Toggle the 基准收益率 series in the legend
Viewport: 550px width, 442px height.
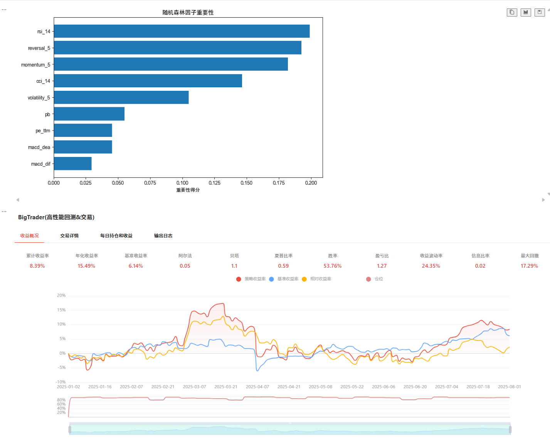pos(284,279)
